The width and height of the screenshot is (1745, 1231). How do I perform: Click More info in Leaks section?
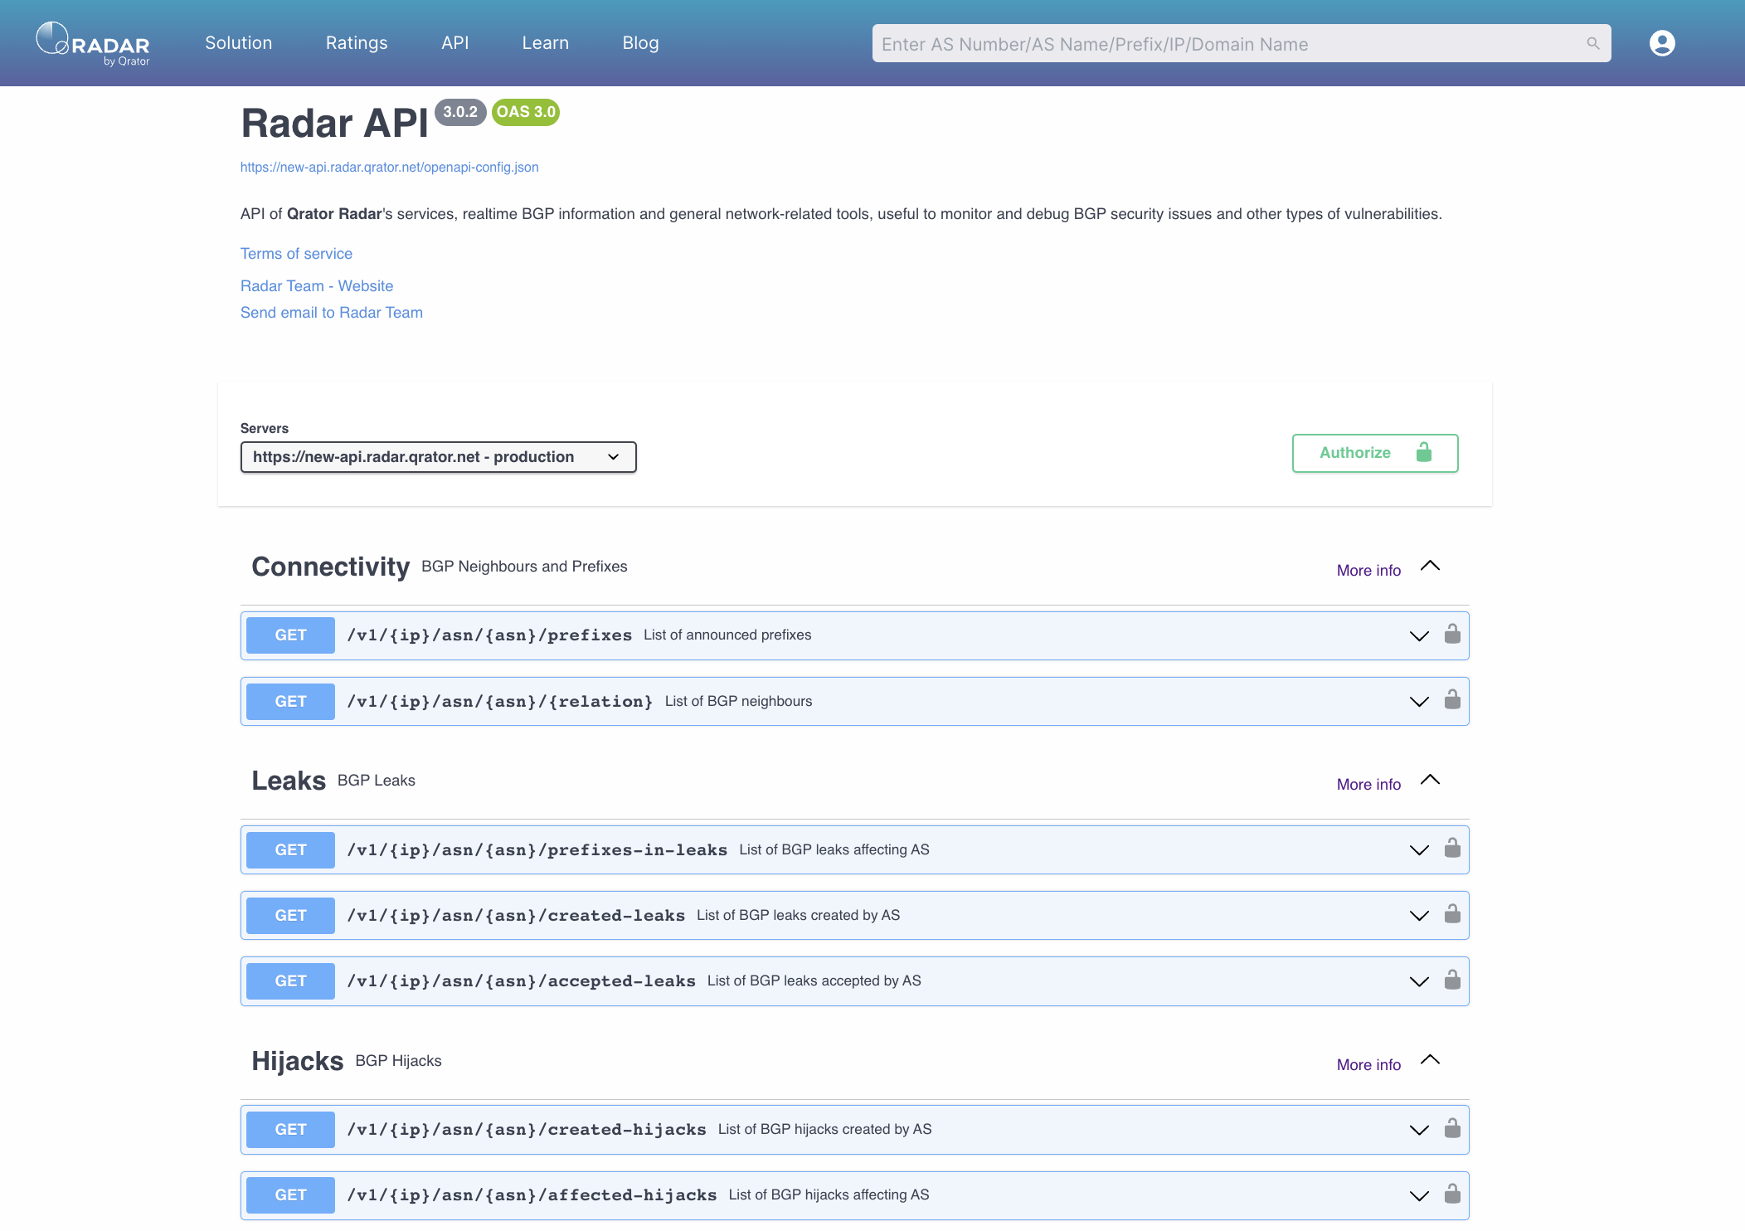1368,785
